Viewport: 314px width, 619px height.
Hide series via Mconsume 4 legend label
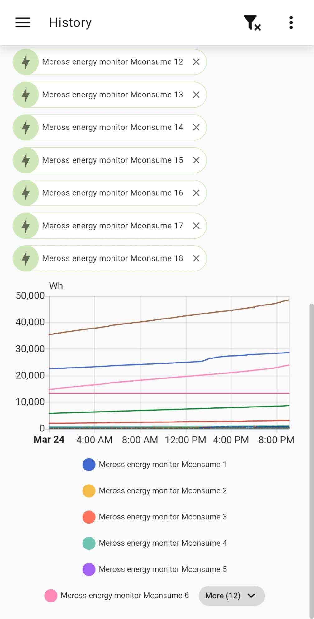[163, 543]
